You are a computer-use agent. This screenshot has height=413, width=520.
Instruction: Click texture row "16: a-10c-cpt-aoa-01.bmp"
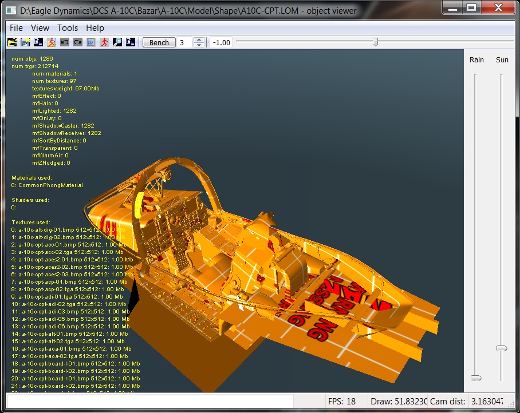(x=72, y=349)
